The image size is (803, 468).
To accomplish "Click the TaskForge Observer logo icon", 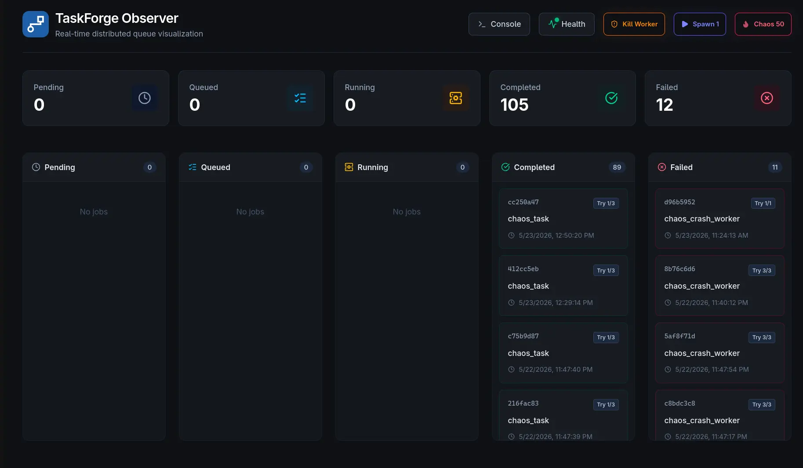I will coord(35,24).
